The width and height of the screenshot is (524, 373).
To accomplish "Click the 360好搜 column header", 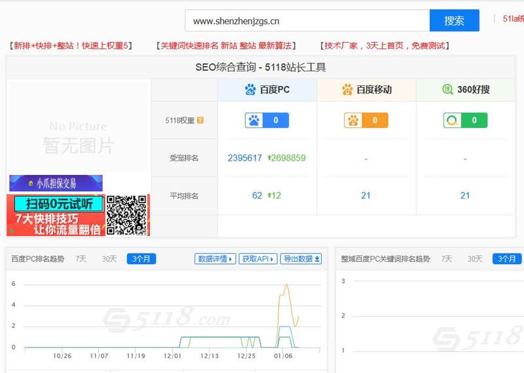I will point(466,90).
